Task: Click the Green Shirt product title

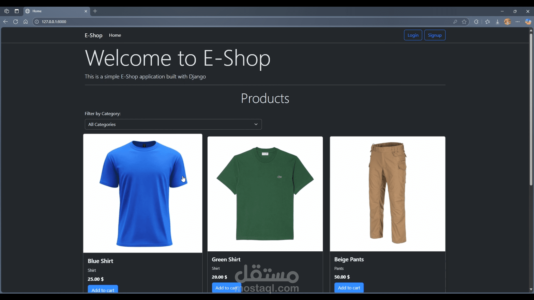Action: (226, 259)
